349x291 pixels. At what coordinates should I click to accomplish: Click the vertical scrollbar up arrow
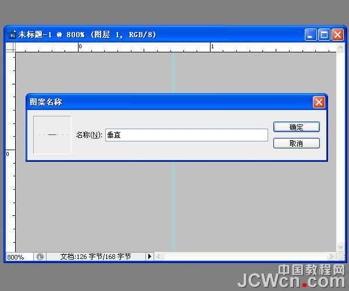pos(340,47)
